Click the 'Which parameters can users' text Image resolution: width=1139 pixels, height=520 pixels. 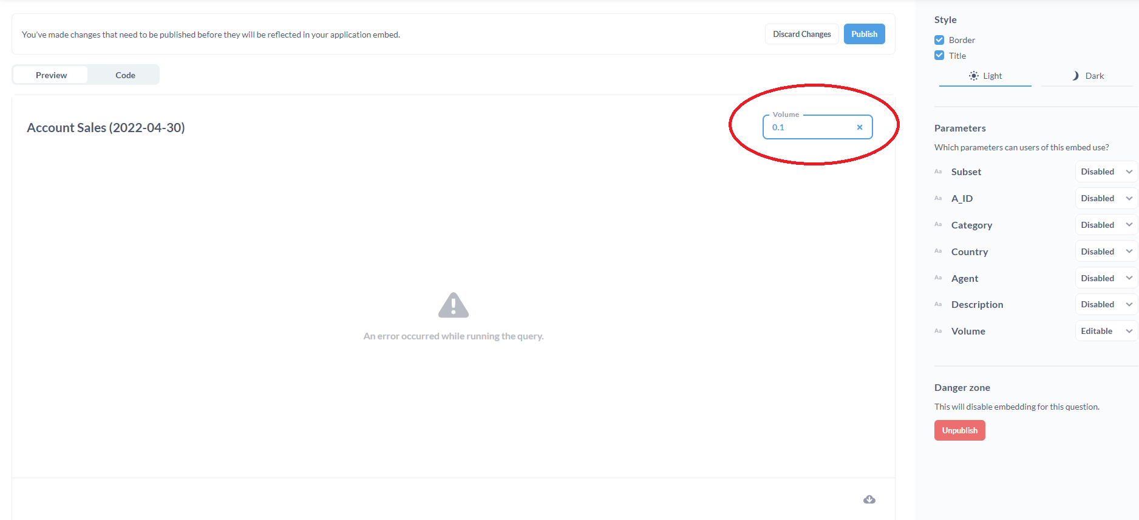(x=1022, y=147)
